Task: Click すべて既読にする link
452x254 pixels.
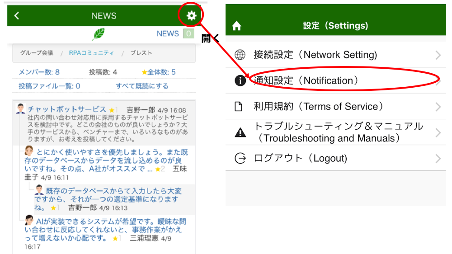Action: pos(142,86)
